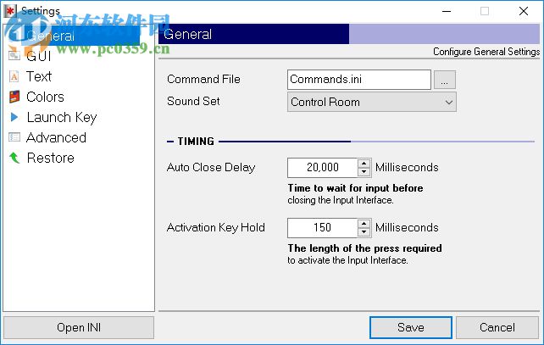Click the Open INI button
The height and width of the screenshot is (345, 544).
click(79, 327)
